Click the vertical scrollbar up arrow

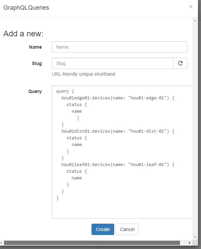point(195,21)
